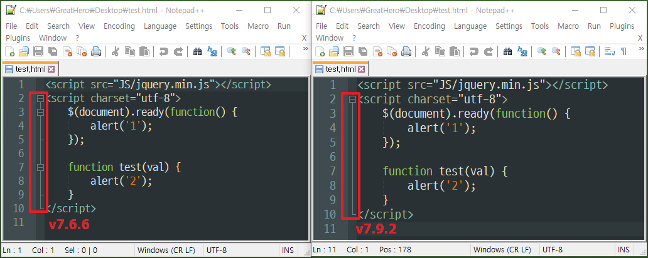Click Find binoculars icon in left window

pyautogui.click(x=198, y=51)
